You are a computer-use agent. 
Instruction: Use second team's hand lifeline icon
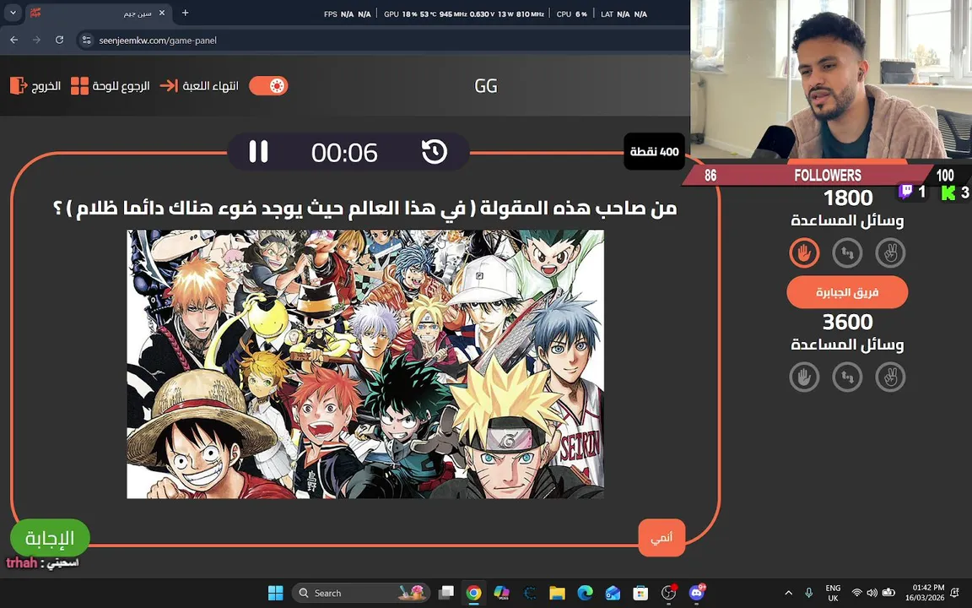point(804,377)
